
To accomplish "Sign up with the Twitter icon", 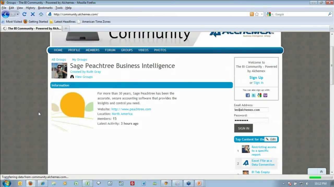I will pyautogui.click(x=254, y=95).
